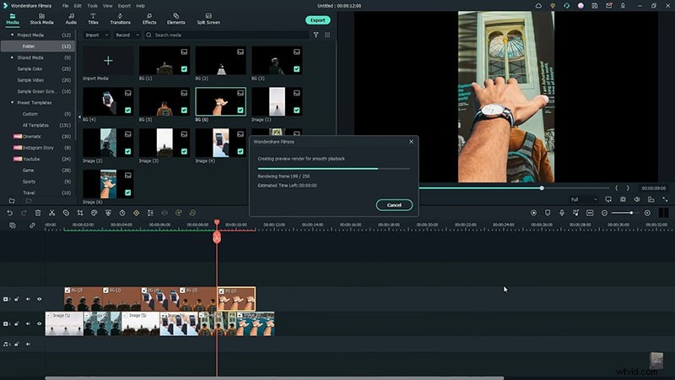Open the Color palette tool
This screenshot has width=675, height=380.
[x=94, y=213]
